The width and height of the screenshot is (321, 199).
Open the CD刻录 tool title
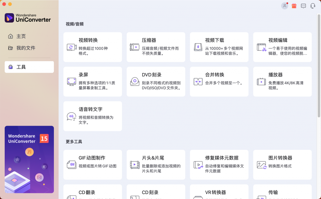point(150,192)
